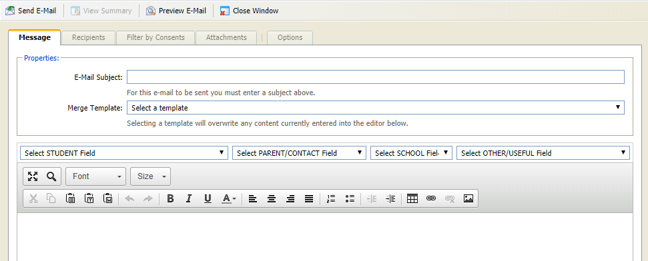
Task: Click the 'must enter a subject above' note
Action: click(x=221, y=93)
